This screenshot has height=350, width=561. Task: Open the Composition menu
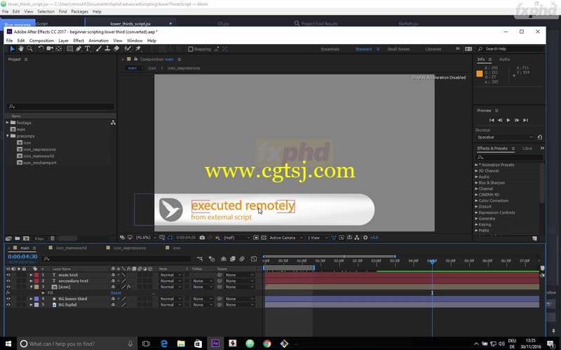click(x=41, y=41)
